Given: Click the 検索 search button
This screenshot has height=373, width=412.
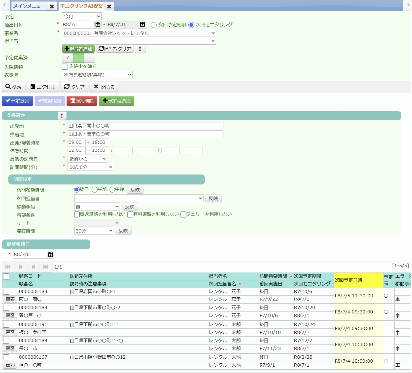Looking at the screenshot, I should [13, 87].
